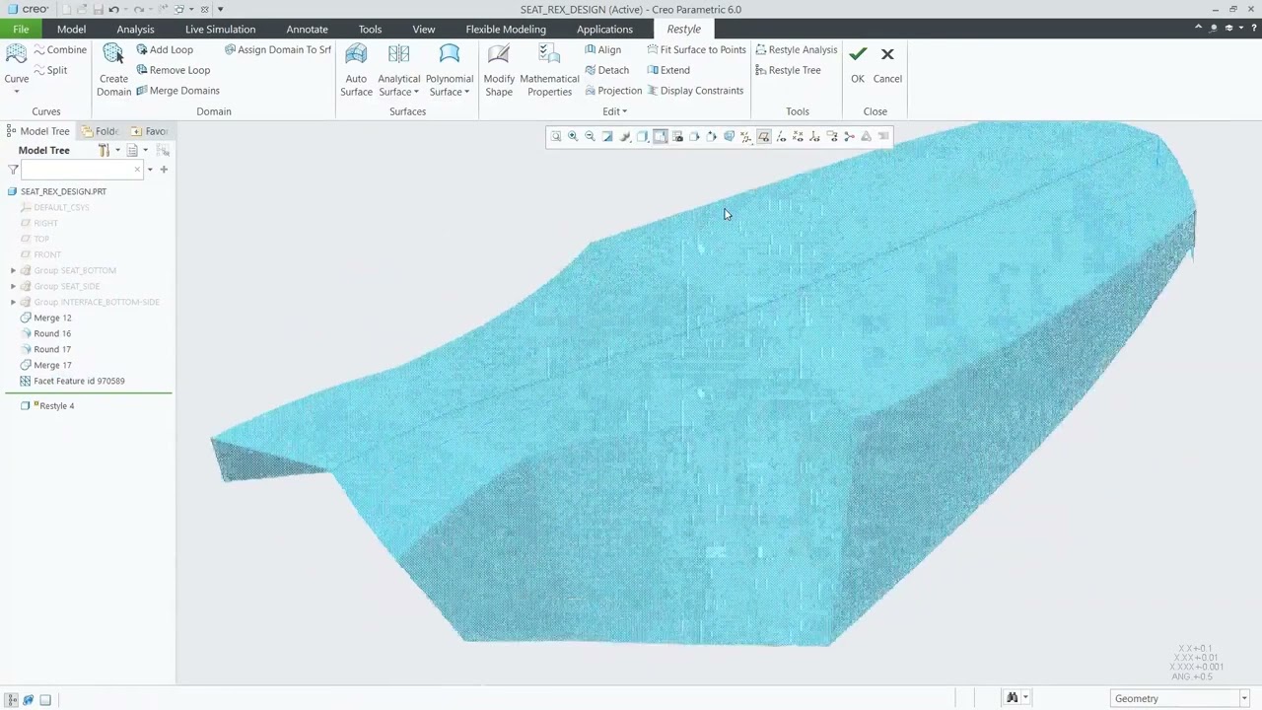Open Mathematical Properties
This screenshot has height=710, width=1262.
549,70
